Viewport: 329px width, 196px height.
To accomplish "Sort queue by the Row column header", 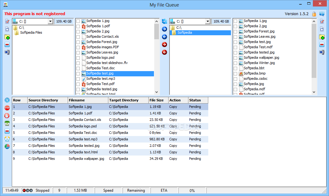I will [20, 100].
